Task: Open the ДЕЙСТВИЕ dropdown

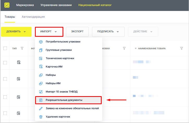Action: pos(143,32)
